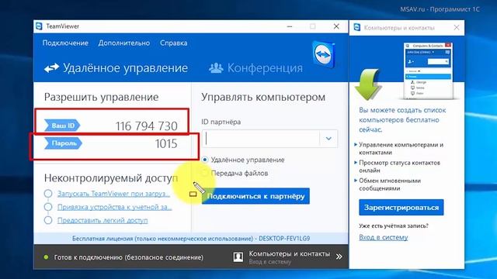Click the TeamViewer logo in the header
This screenshot has height=279, width=497.
[x=323, y=54]
